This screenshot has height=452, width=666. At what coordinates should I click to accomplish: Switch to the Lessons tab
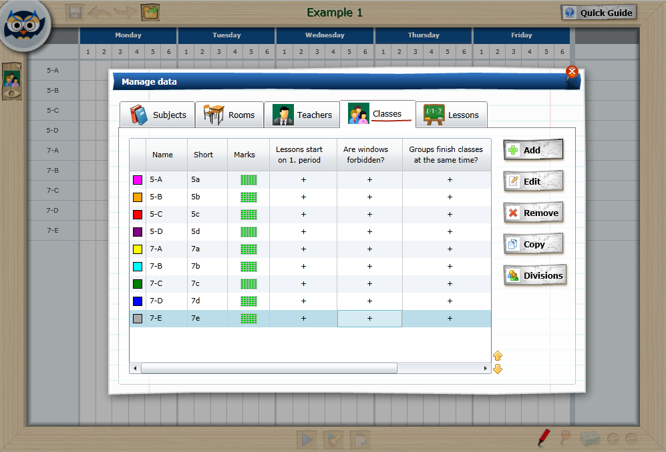tap(451, 115)
